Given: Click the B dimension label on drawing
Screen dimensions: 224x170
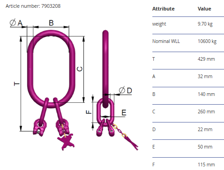Looking at the screenshot, I should click(x=51, y=23).
